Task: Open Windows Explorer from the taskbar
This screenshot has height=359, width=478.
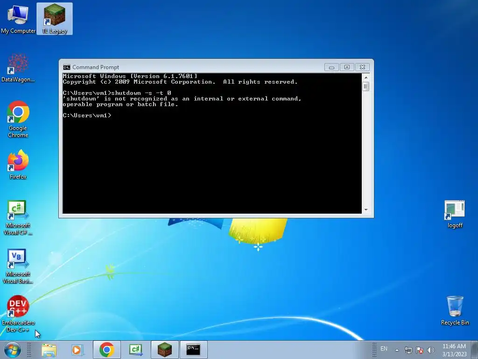Action: [49, 350]
